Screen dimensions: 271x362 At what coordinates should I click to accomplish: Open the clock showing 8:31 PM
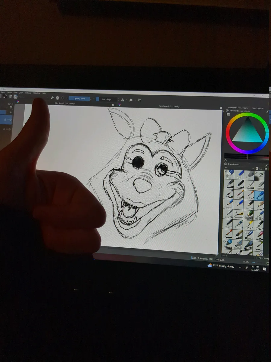tap(255, 268)
